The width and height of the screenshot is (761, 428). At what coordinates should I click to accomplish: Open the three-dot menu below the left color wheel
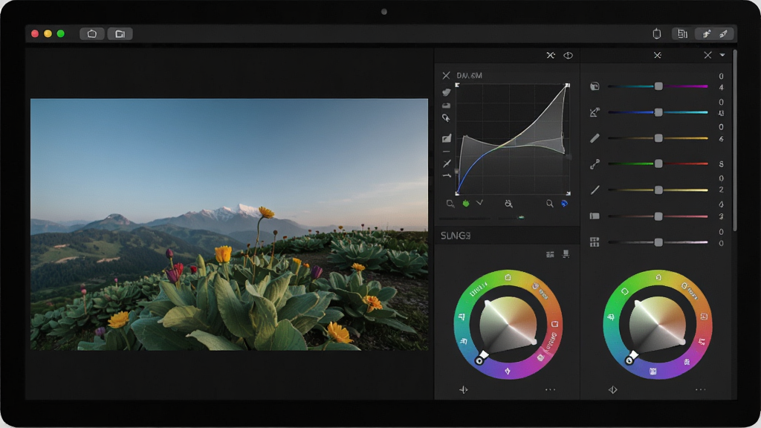550,389
